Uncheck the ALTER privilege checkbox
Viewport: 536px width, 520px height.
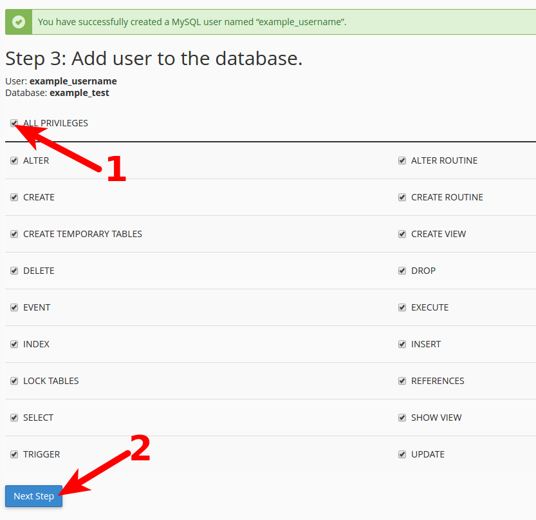pos(14,160)
